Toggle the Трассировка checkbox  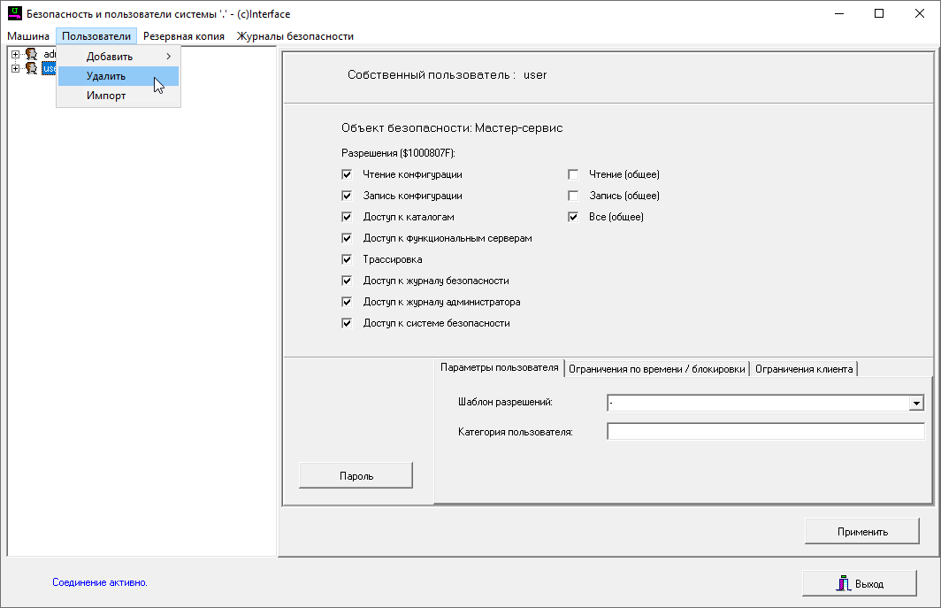pos(347,260)
